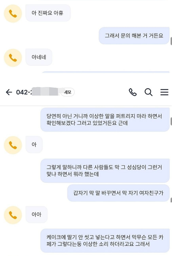Open the hamburger menu icon

(164, 92)
